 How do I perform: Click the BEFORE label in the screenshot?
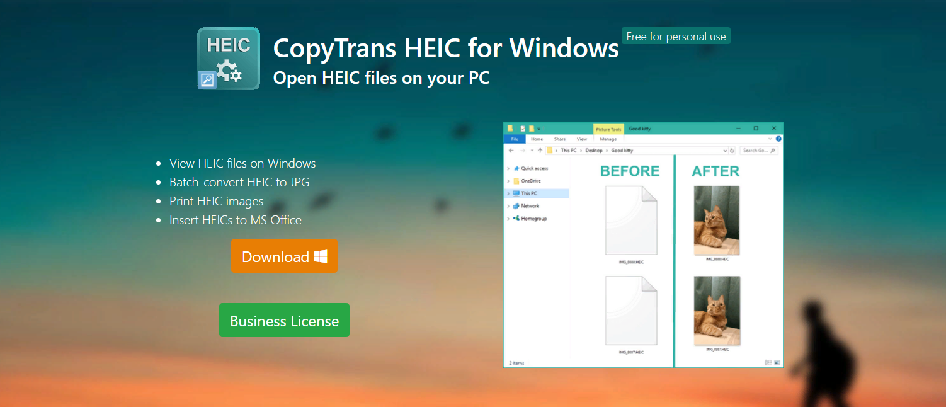pyautogui.click(x=630, y=171)
